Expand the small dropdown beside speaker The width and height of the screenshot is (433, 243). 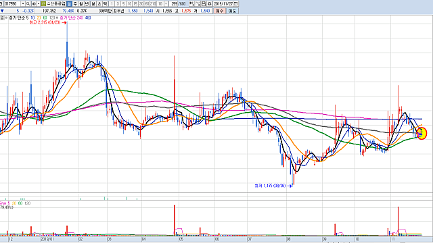(x=39, y=3)
